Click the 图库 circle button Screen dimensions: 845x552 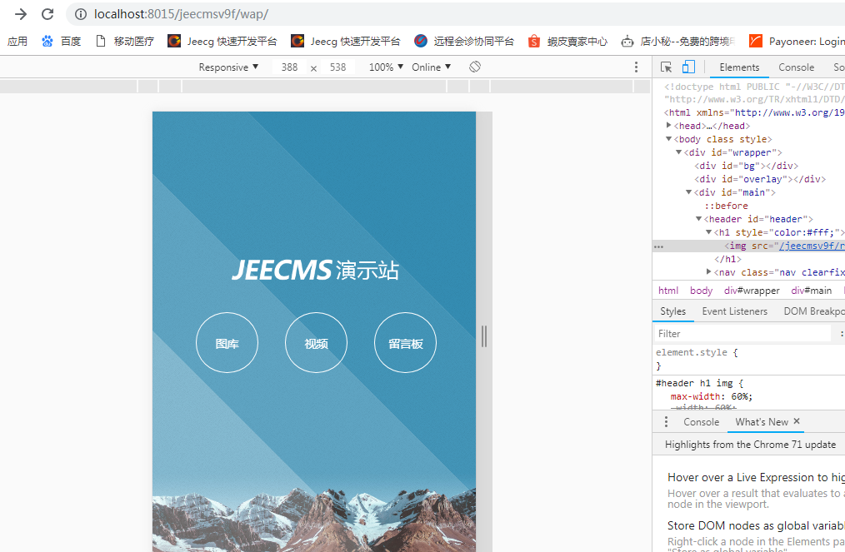click(227, 343)
